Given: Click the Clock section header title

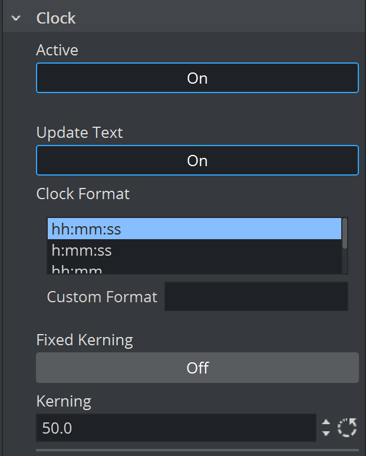Looking at the screenshot, I should point(56,18).
